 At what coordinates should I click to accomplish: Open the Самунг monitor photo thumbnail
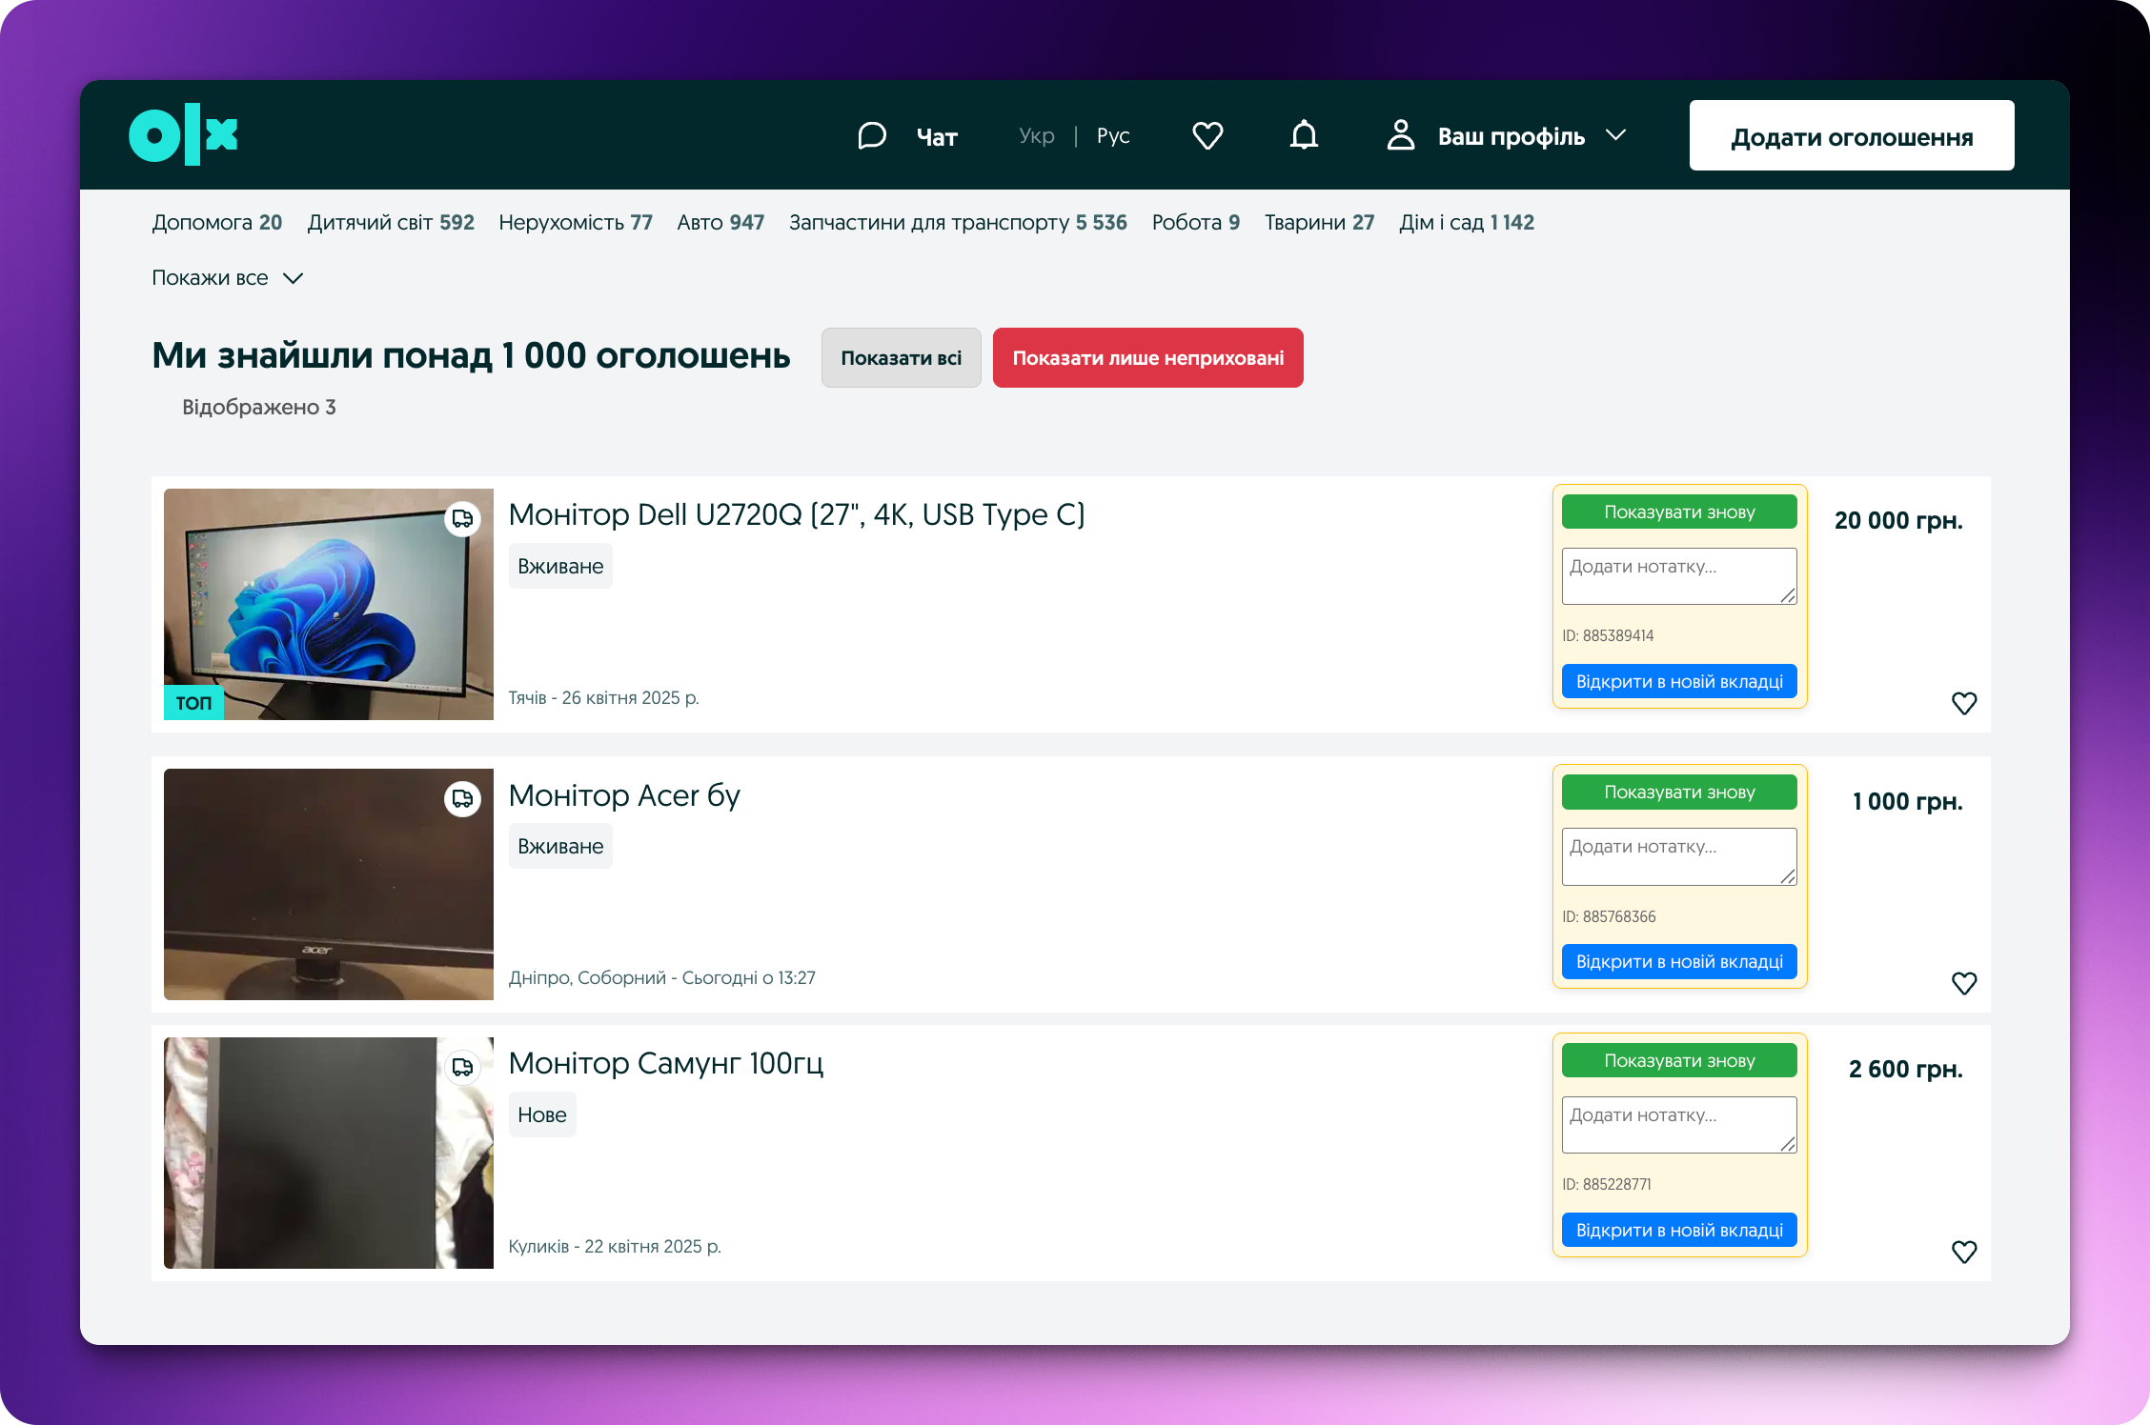[329, 1153]
